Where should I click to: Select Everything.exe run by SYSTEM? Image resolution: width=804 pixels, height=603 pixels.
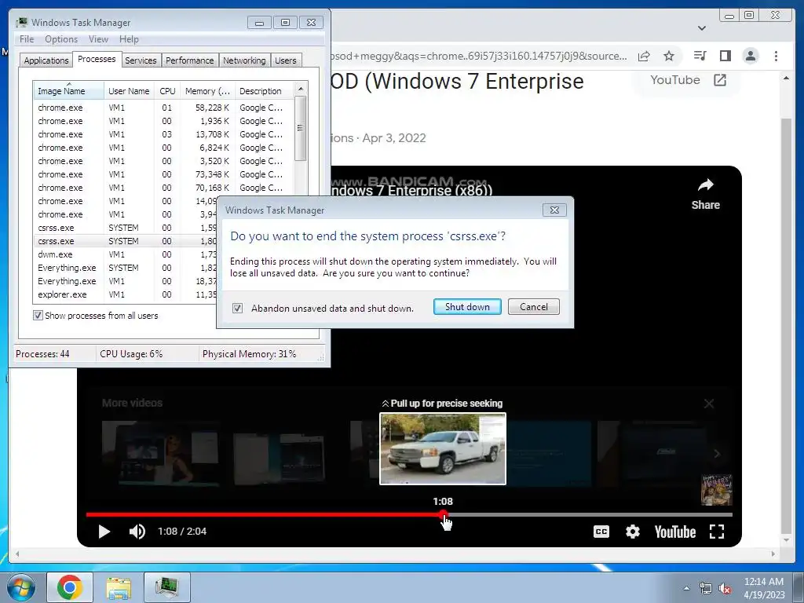126,268
